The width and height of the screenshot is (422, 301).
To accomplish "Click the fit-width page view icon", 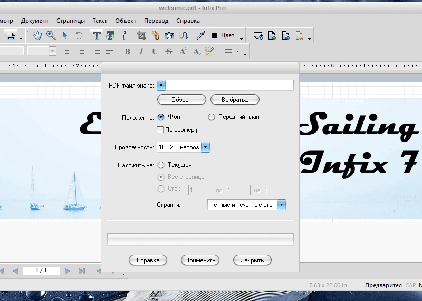I will tap(11, 36).
